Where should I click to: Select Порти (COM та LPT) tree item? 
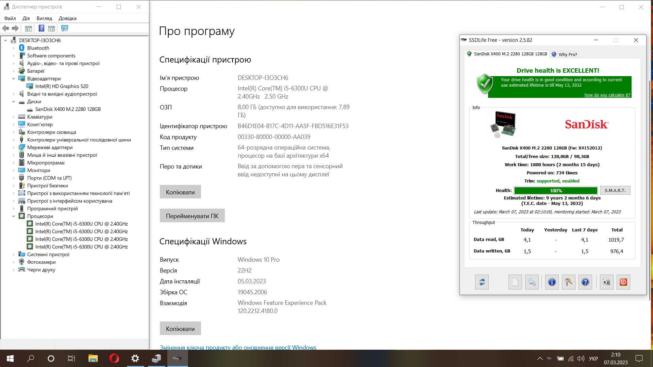49,178
